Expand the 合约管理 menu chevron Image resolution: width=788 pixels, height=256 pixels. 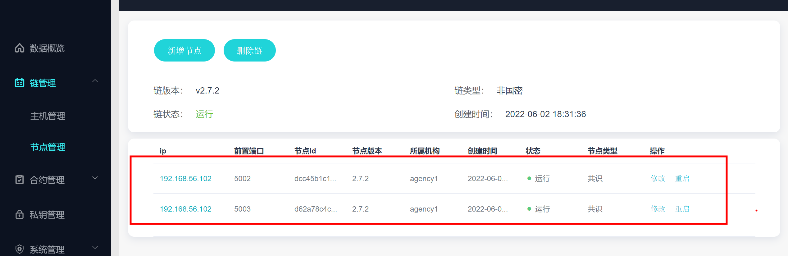pos(95,178)
